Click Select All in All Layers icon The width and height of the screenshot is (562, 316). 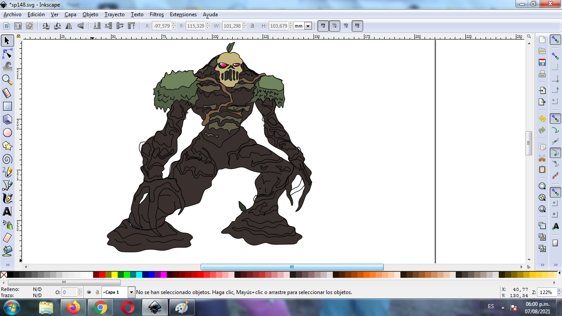[18, 26]
